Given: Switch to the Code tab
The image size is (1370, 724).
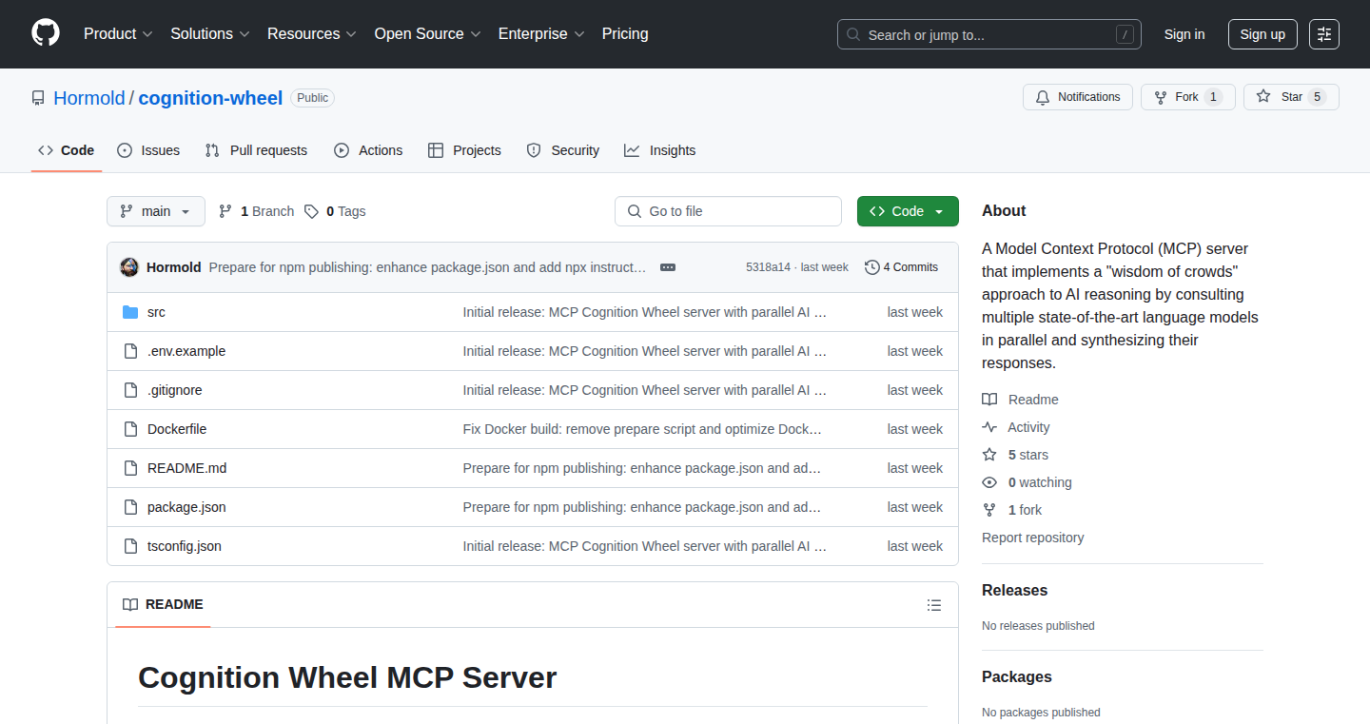Looking at the screenshot, I should click(x=67, y=150).
